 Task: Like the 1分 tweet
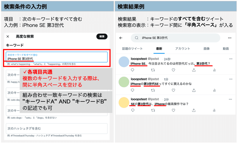[173, 90]
